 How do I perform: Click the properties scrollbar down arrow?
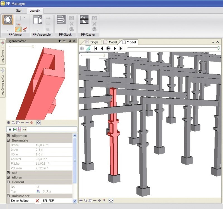click(75, 201)
